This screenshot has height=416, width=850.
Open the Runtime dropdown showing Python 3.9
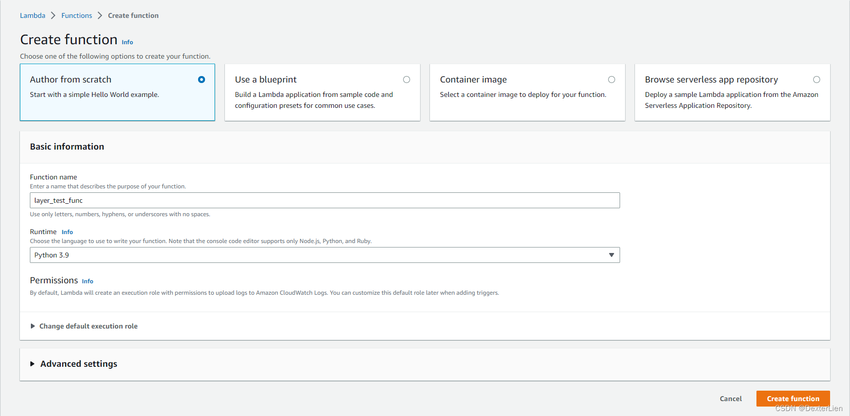coord(324,255)
